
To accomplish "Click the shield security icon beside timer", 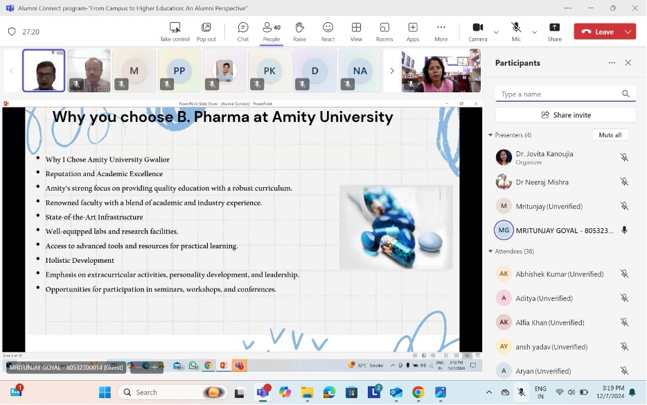I will (x=12, y=32).
